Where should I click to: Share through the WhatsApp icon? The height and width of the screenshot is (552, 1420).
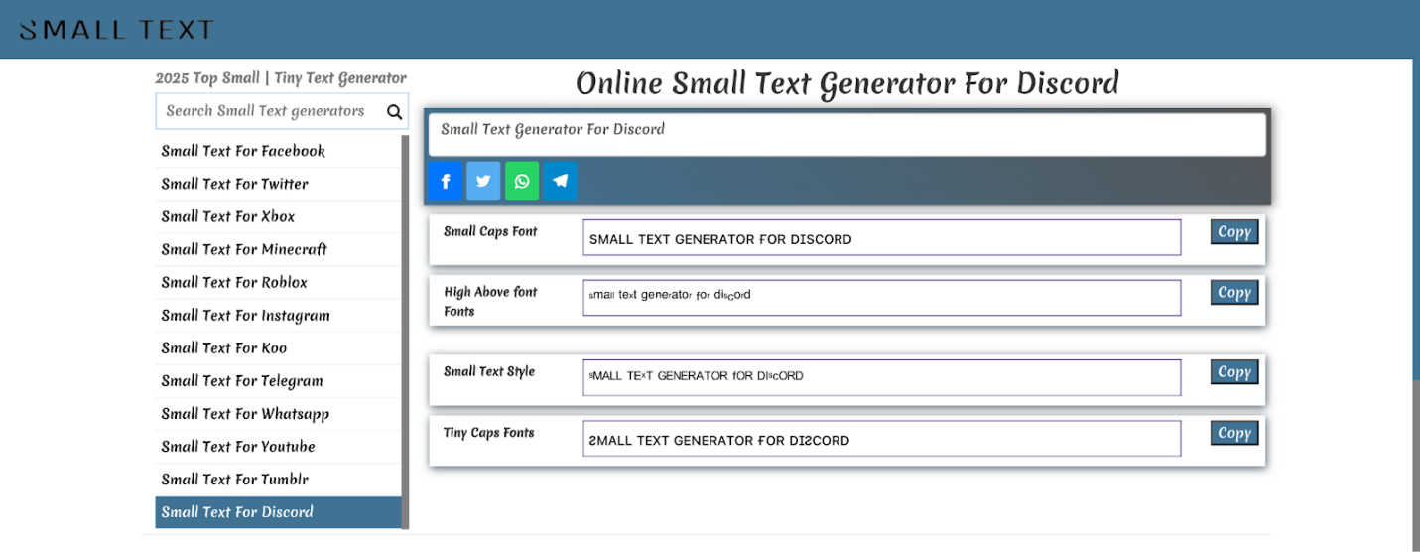(522, 181)
